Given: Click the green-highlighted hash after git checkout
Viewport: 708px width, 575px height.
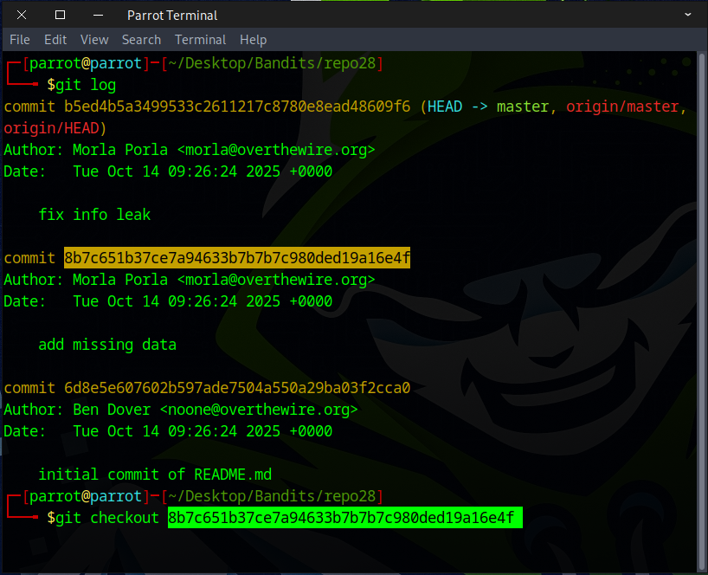Looking at the screenshot, I should click(341, 518).
